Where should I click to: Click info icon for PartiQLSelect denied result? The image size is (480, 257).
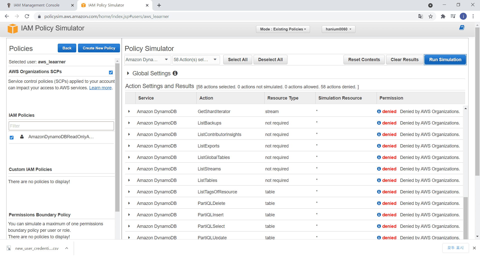(379, 226)
